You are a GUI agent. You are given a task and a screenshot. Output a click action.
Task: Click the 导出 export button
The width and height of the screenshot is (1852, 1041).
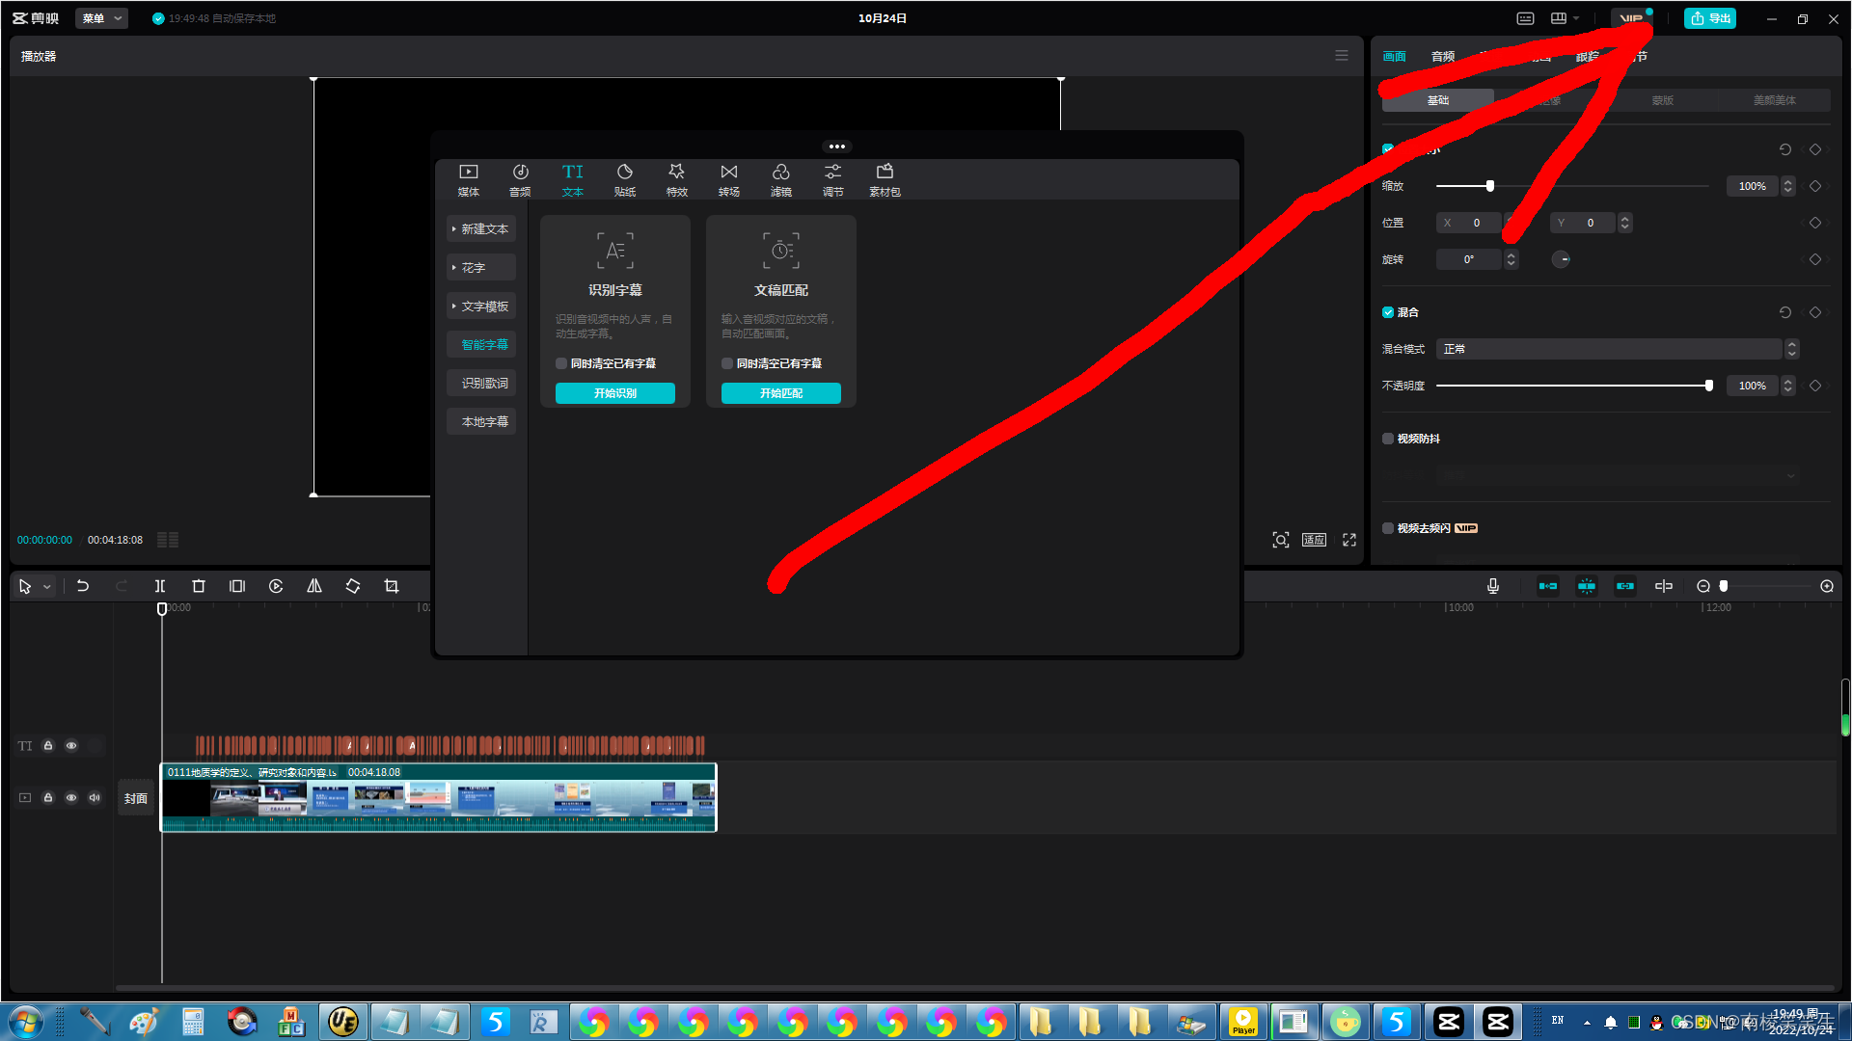[1710, 18]
